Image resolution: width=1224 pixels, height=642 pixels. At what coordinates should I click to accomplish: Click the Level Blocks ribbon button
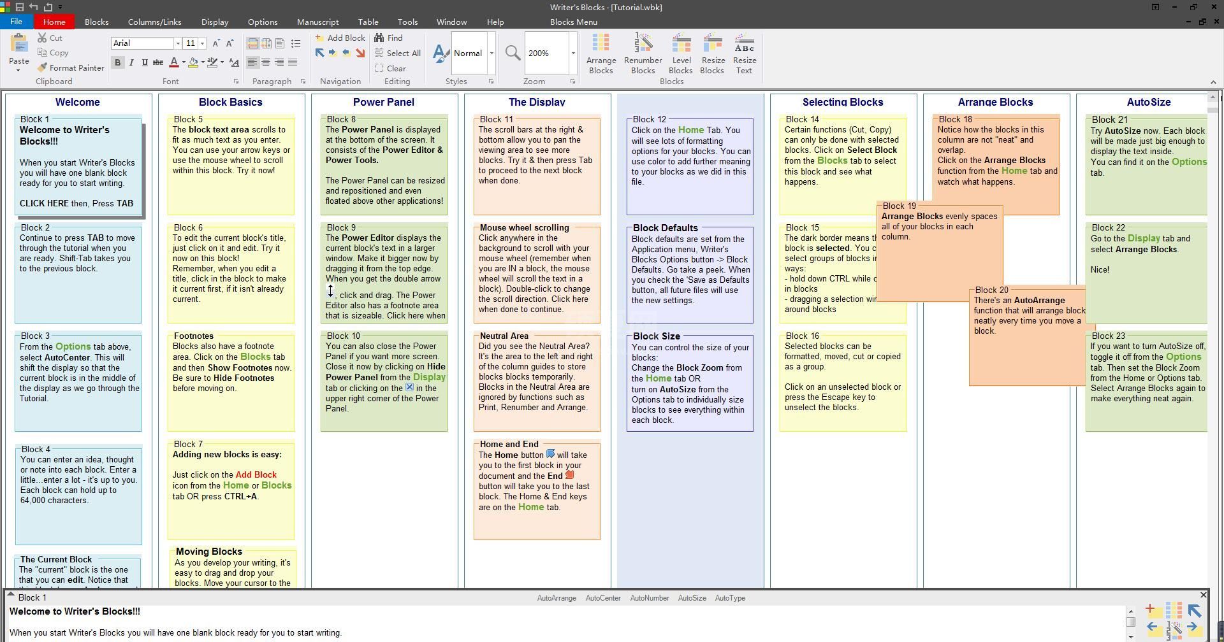[x=681, y=53]
